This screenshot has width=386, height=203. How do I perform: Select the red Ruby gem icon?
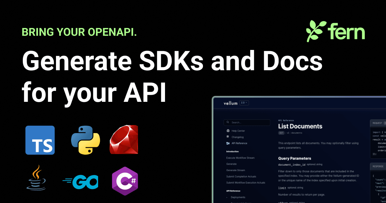tap(124, 140)
